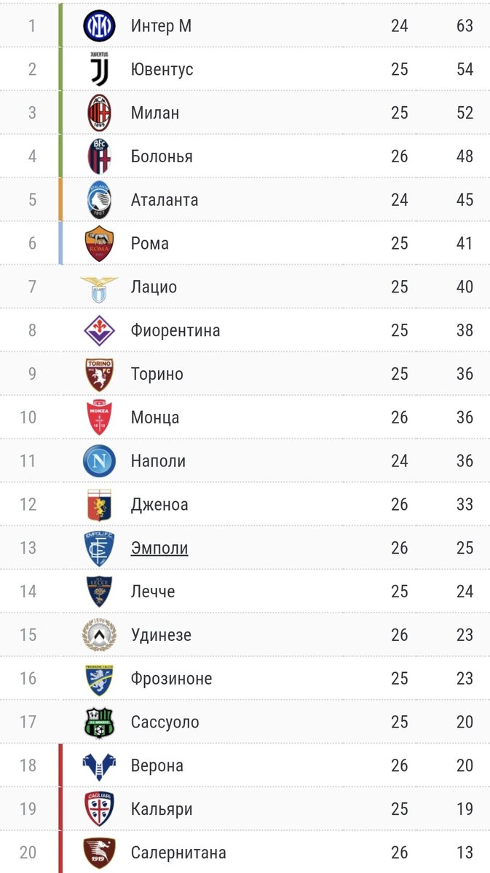Click the Atalanta club logo
Screen dimensions: 490x873
(99, 200)
